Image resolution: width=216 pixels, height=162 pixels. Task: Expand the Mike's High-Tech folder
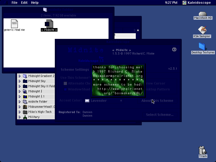tap(20, 112)
